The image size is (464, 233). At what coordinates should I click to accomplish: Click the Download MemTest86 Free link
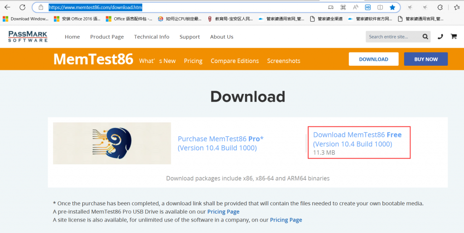358,140
